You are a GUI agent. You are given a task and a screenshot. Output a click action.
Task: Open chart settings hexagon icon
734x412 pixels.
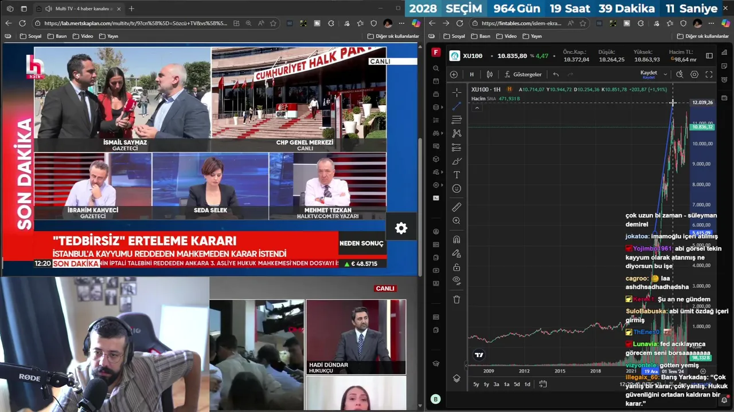click(694, 74)
